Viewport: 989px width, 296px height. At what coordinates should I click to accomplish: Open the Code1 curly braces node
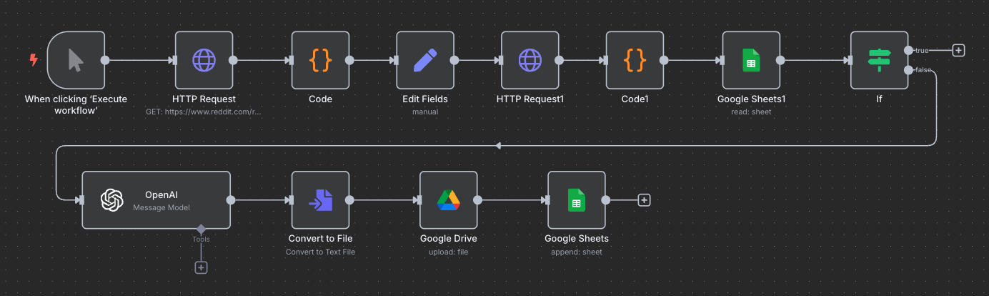635,60
